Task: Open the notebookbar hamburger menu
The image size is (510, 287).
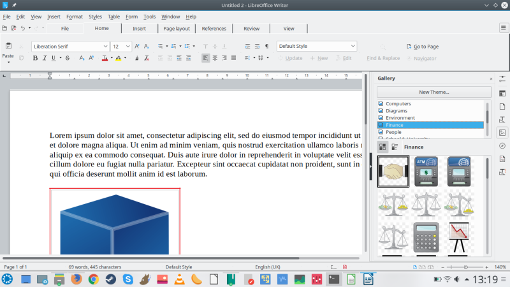Action: click(x=503, y=28)
